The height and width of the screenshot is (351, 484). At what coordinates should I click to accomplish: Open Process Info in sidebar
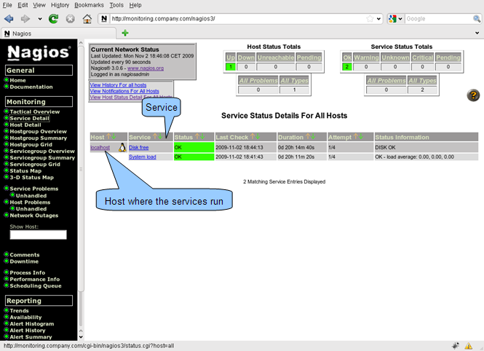click(27, 272)
